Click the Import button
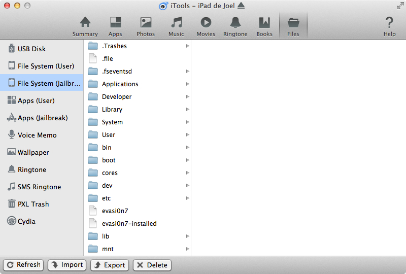Viewport: 406px width, 274px height. point(67,265)
